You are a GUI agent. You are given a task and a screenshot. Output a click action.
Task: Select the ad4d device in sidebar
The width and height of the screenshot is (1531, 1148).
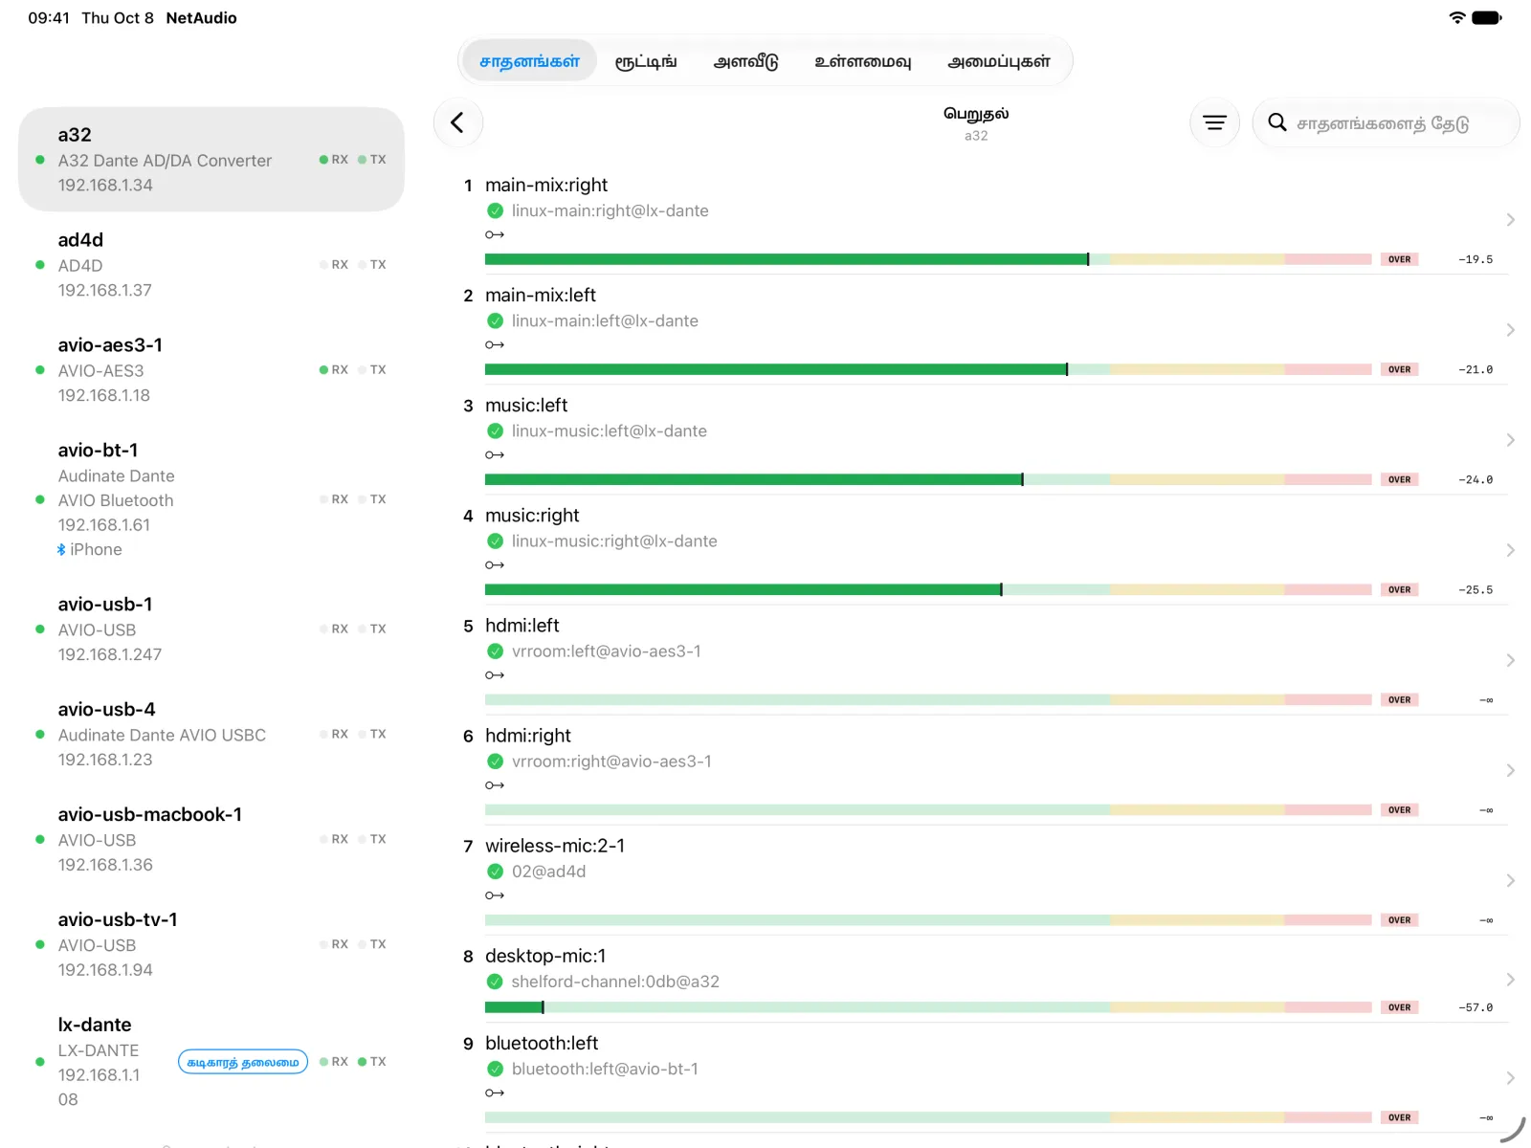(211, 264)
